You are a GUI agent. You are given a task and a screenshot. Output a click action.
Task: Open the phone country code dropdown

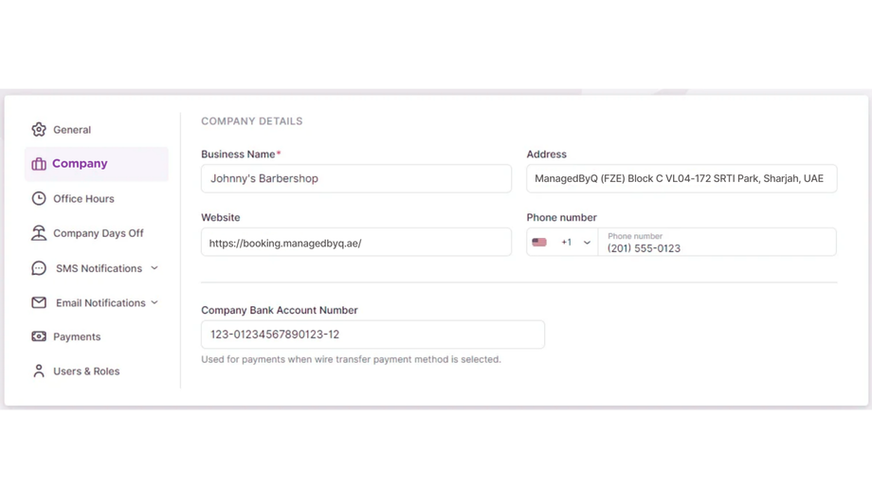click(x=587, y=243)
